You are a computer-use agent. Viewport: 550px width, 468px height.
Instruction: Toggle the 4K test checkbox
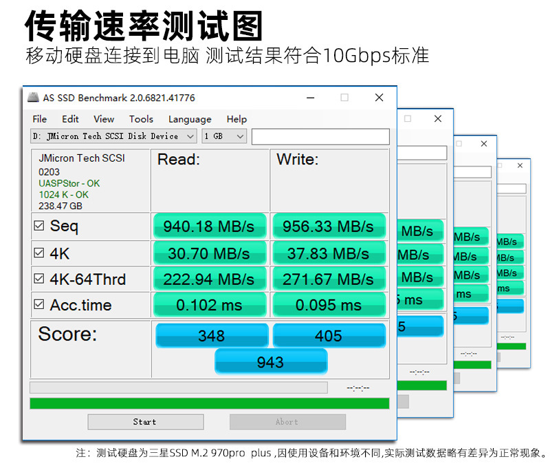[x=39, y=253]
